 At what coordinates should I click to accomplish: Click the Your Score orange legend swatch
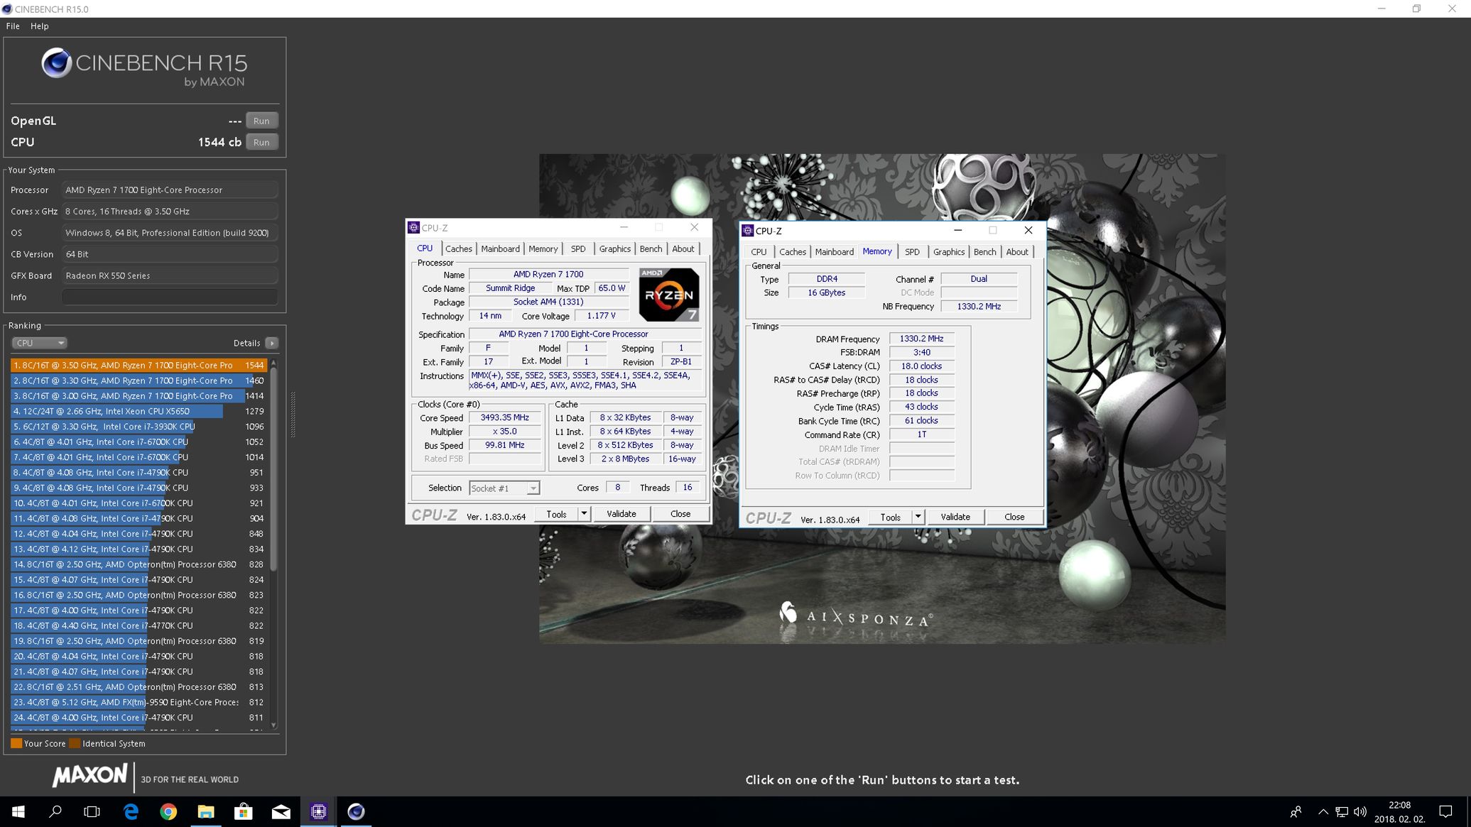click(16, 743)
